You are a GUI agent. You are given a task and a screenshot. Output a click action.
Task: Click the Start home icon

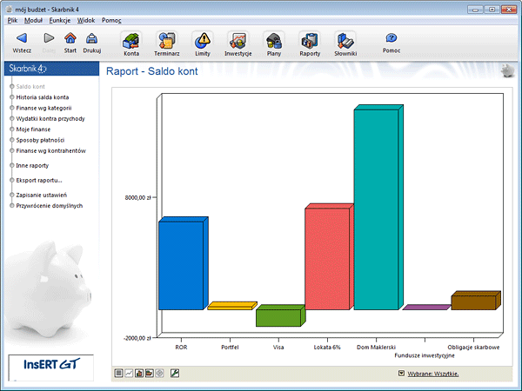coord(70,39)
